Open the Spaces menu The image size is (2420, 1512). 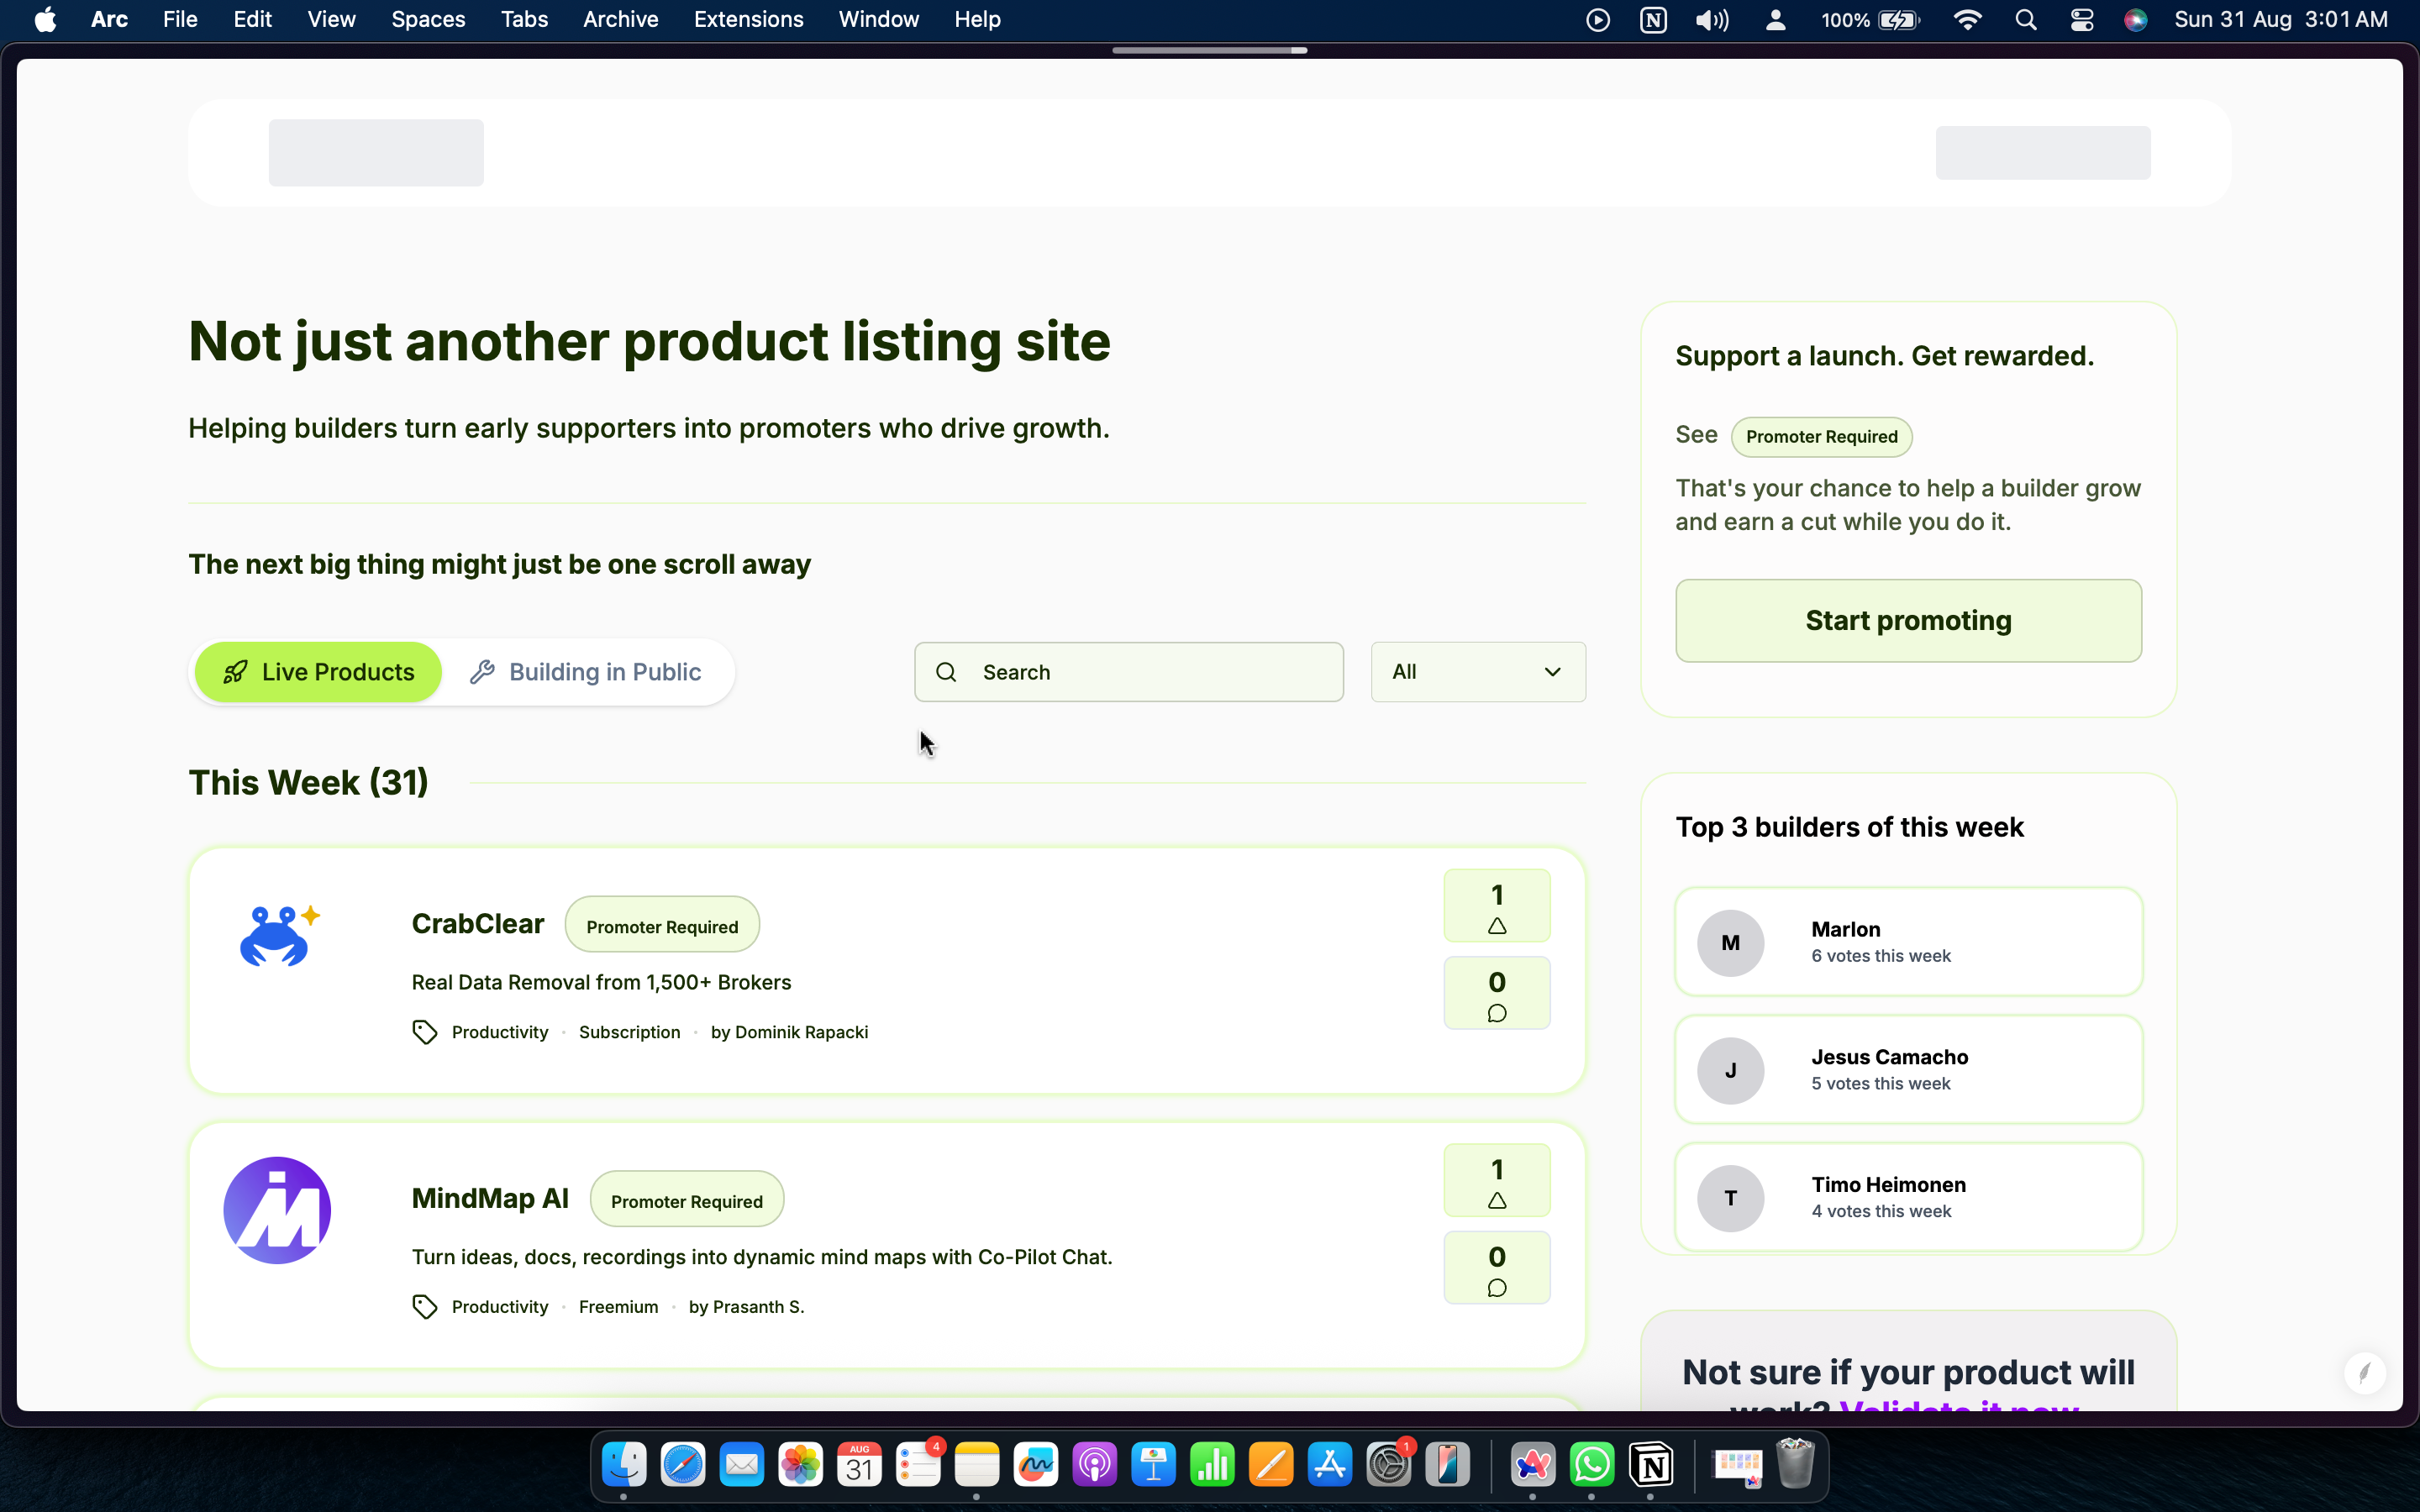pos(428,20)
